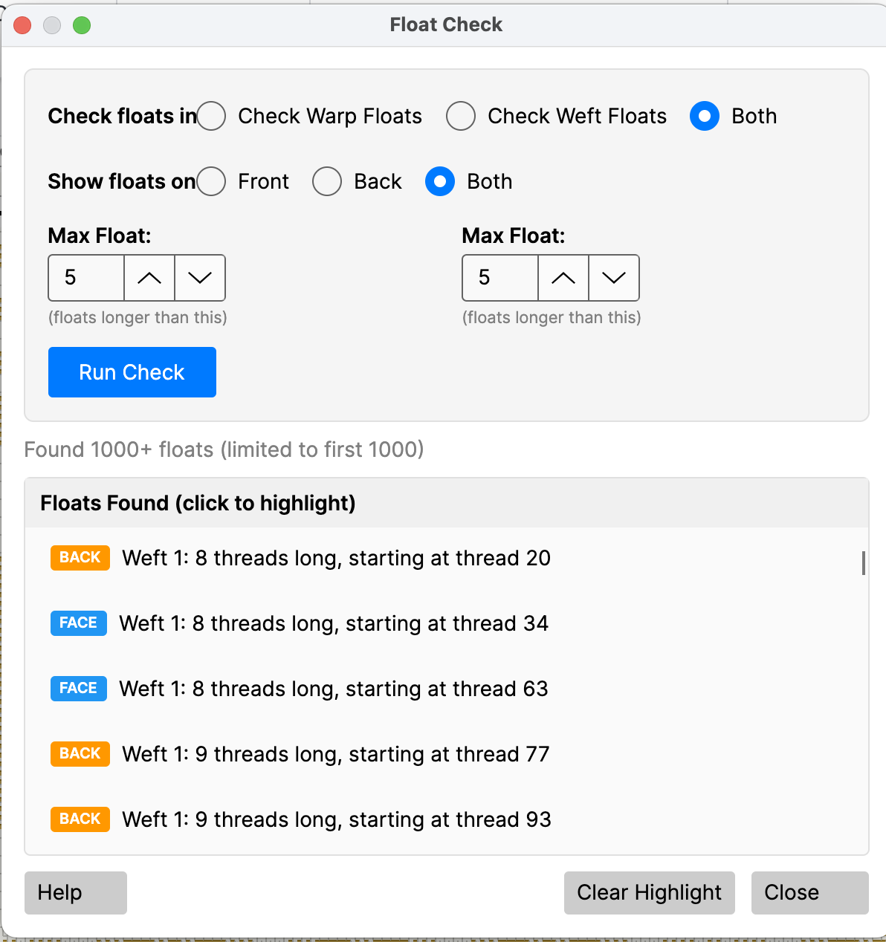Click the floats list scrollbar
This screenshot has width=886, height=942.
(x=863, y=563)
